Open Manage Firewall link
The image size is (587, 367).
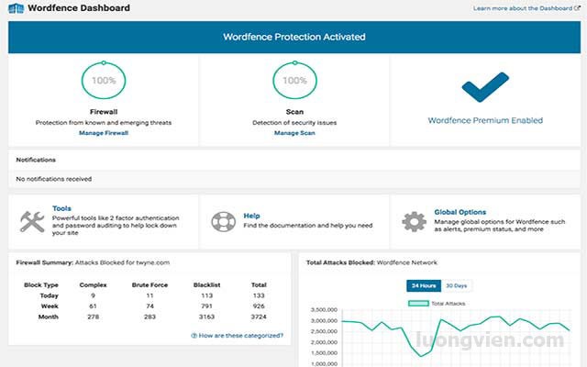coord(104,133)
